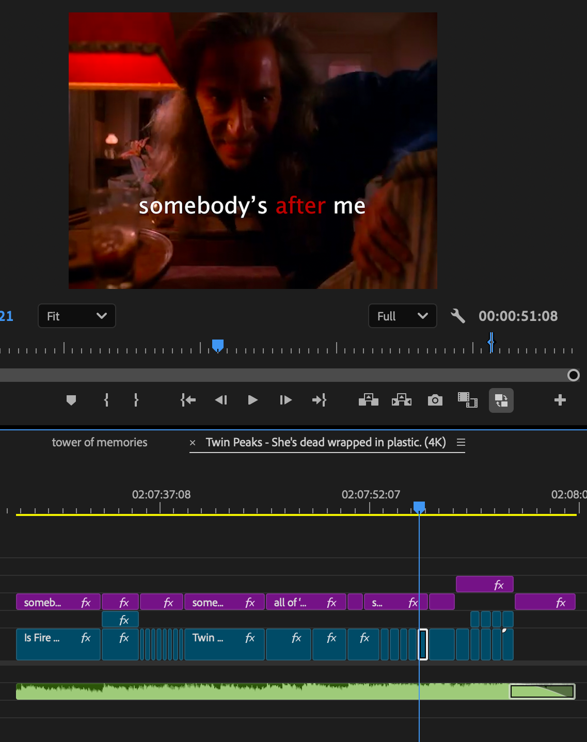Step back one frame
Screen dimensions: 587x742
[x=221, y=400]
